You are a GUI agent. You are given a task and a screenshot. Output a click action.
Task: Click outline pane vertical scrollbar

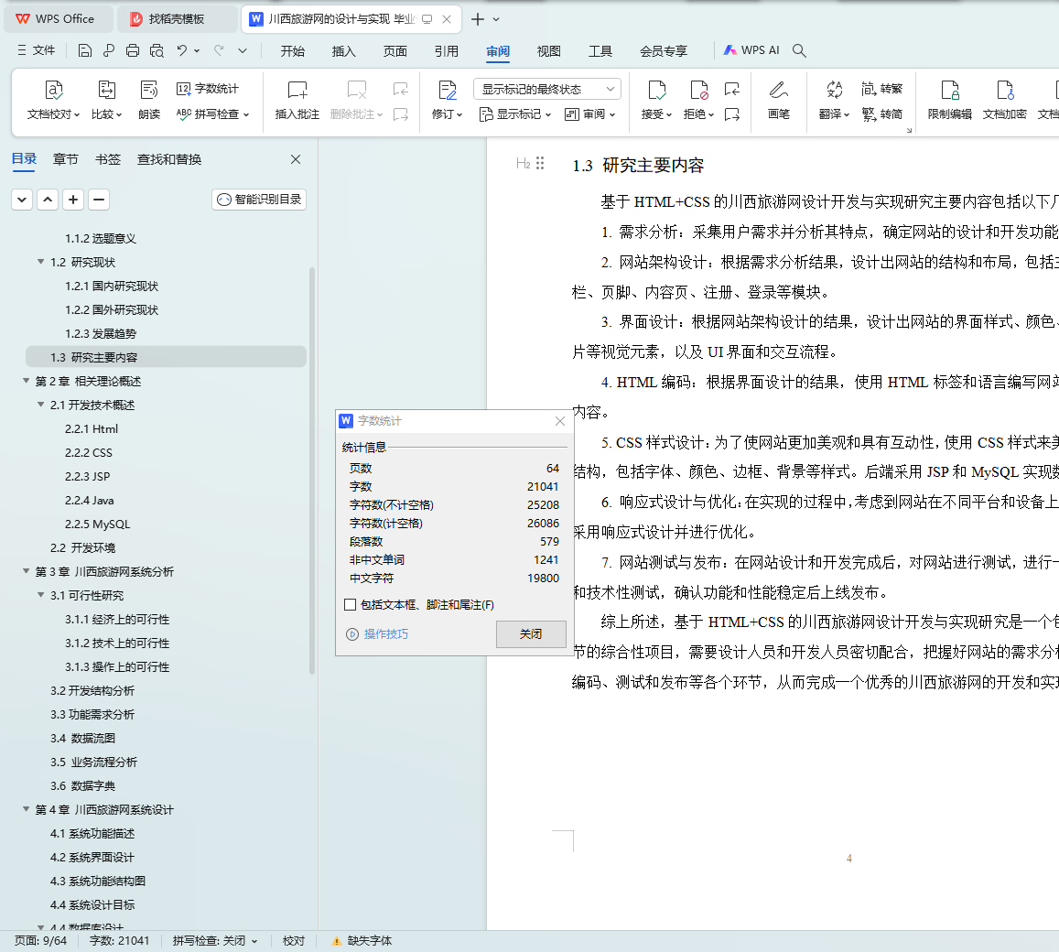tap(312, 471)
